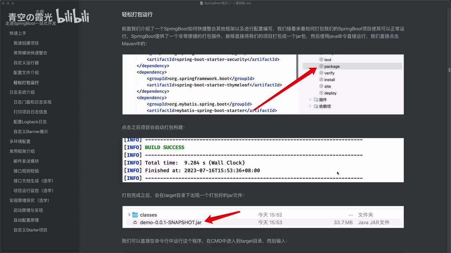Viewport: 451px width, 253px height.
Task: Select the highlighted 轻松打包运行 outline entry
Action: coord(26,83)
